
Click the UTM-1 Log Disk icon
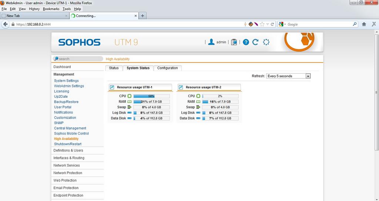[x=129, y=113]
